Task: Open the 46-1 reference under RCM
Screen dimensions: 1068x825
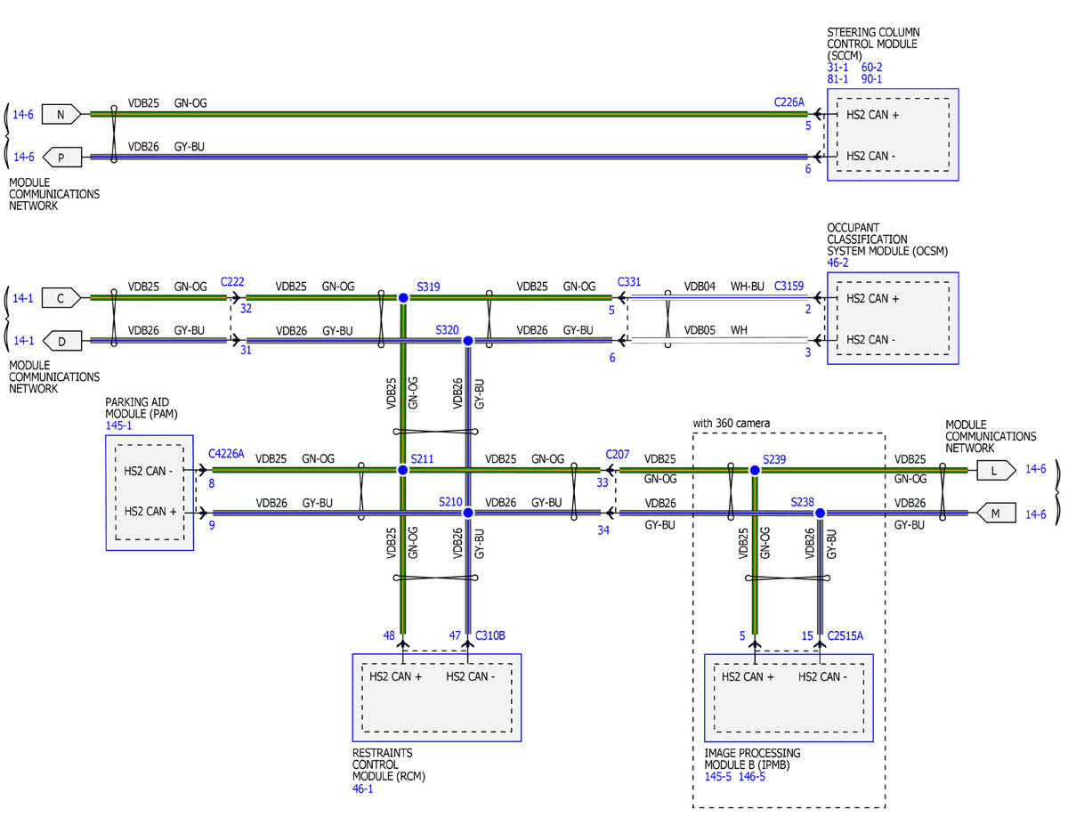Action: [x=363, y=789]
